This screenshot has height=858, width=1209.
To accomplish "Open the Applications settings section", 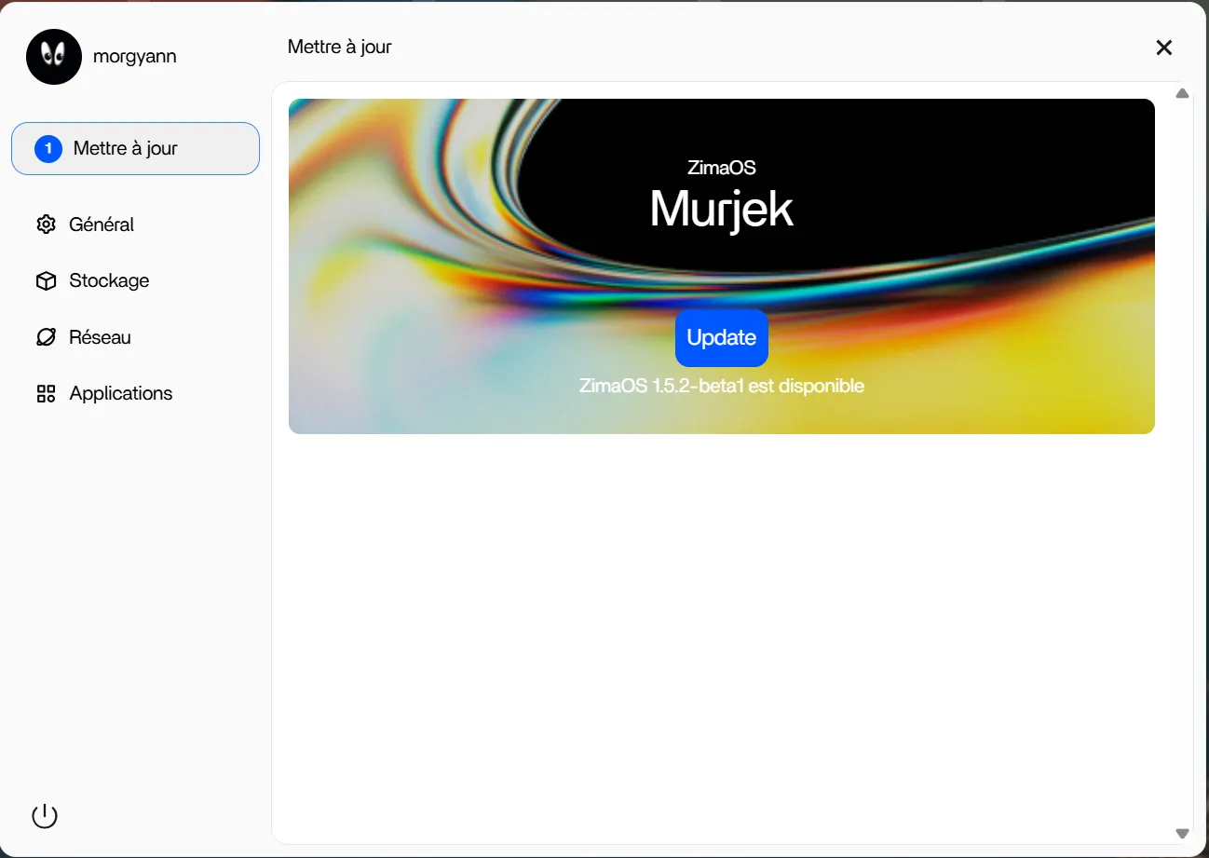I will [x=120, y=393].
